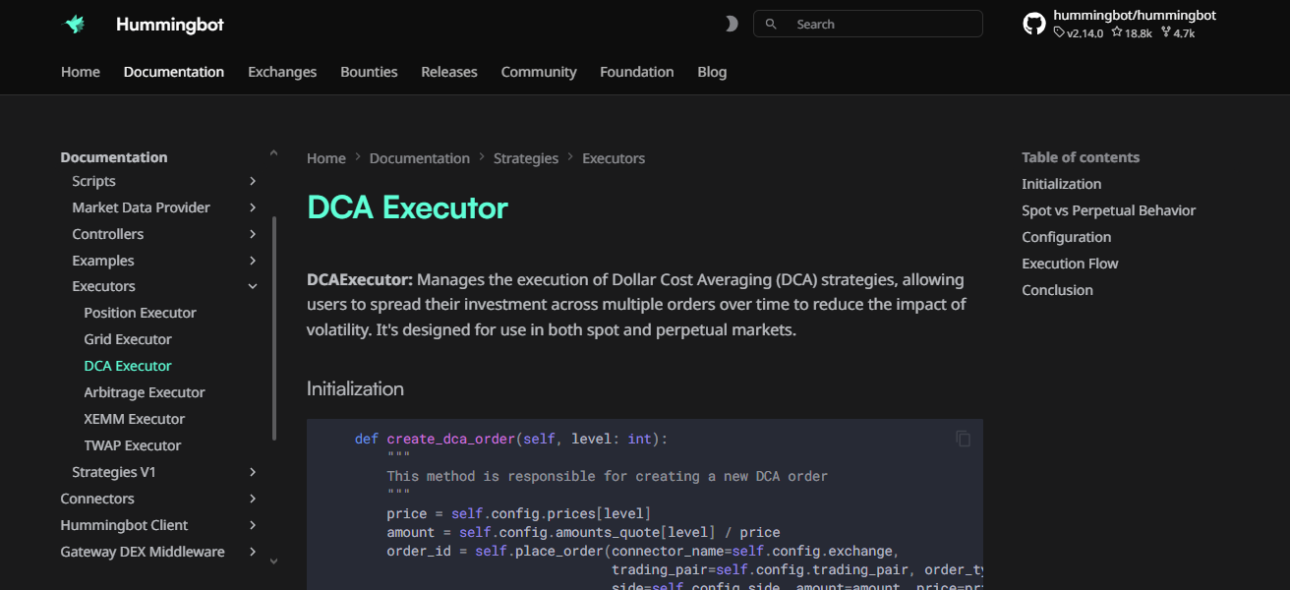The width and height of the screenshot is (1290, 590).
Task: Jump to Initialization in table of contents
Action: [1061, 184]
